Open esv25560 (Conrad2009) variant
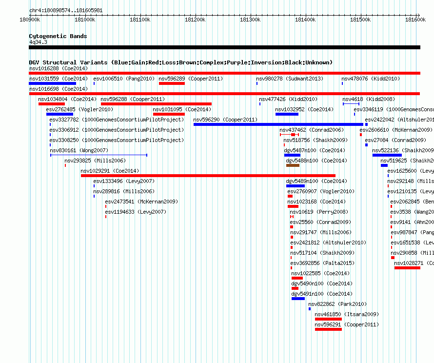Screen dimensions: 434x363 tap(320, 222)
